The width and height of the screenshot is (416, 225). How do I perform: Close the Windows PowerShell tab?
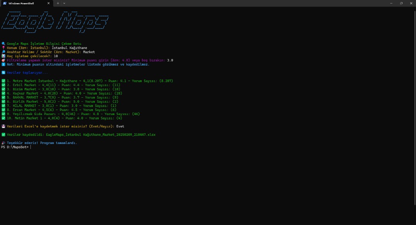[48, 3]
